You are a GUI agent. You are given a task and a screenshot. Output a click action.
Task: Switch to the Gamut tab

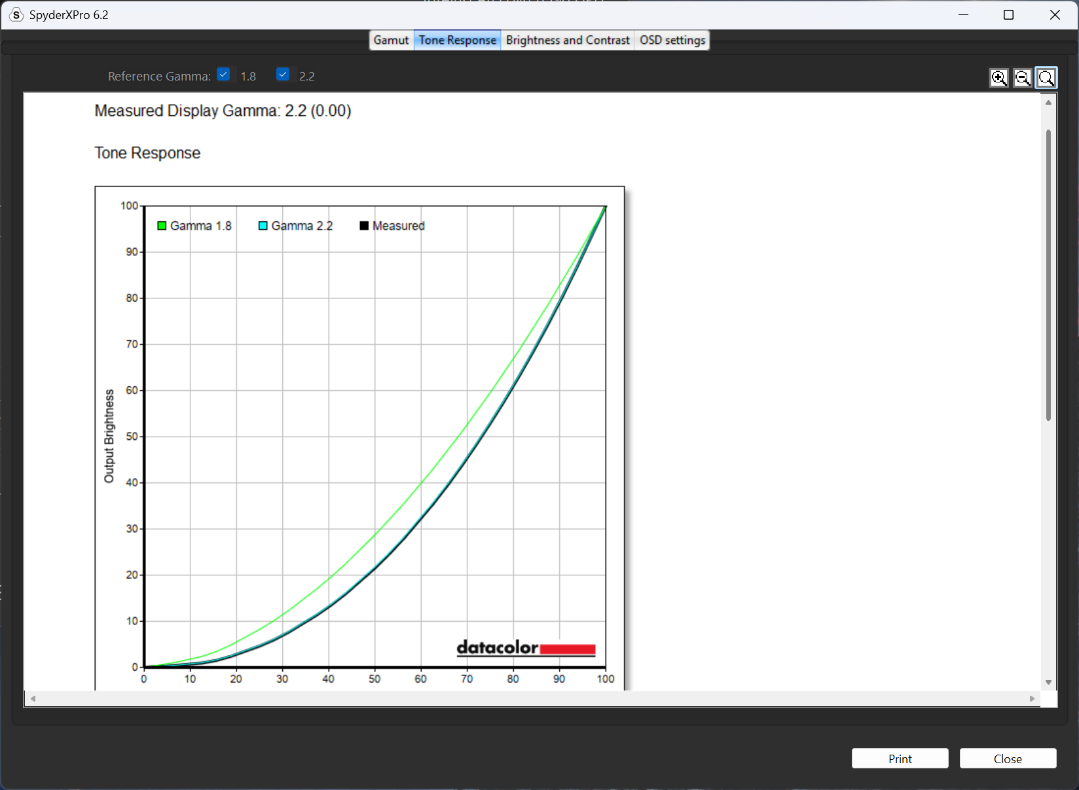[392, 40]
